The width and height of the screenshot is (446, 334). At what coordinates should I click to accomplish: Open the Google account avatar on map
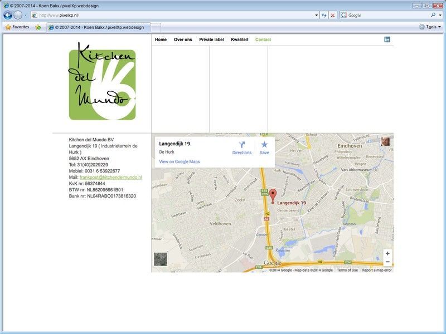coord(385,141)
